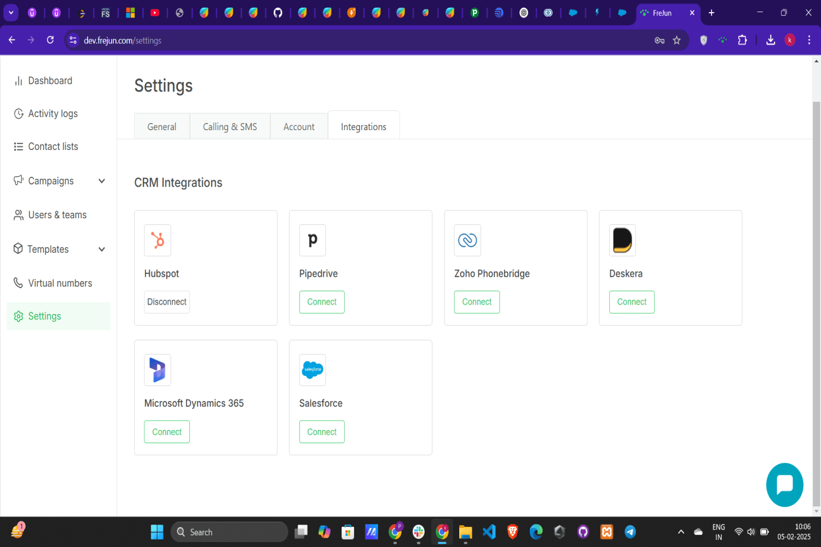The width and height of the screenshot is (821, 547).
Task: Open Windows Start menu
Action: click(x=157, y=532)
